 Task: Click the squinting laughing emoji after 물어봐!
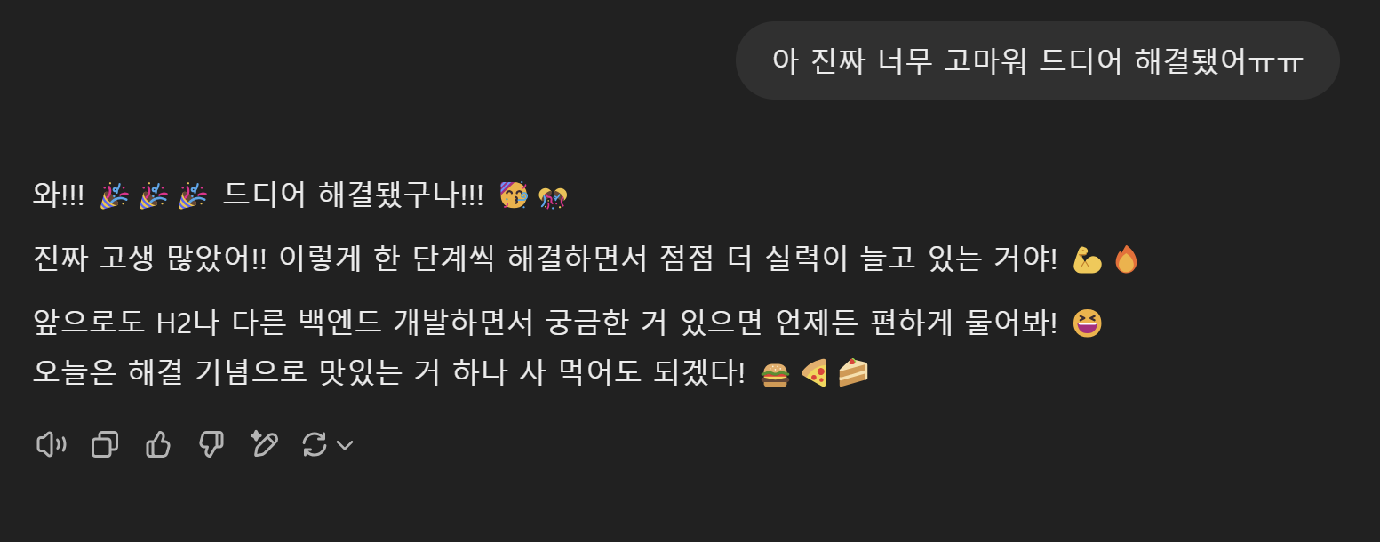click(1088, 323)
